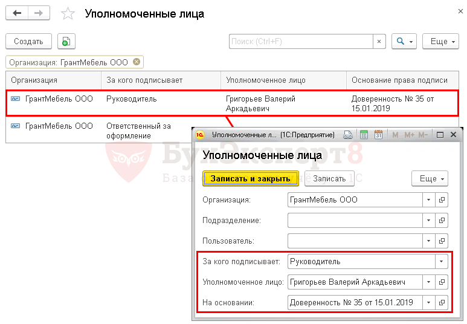Expand the Пользователь dropdown list
The width and height of the screenshot is (467, 324).
[x=428, y=241]
